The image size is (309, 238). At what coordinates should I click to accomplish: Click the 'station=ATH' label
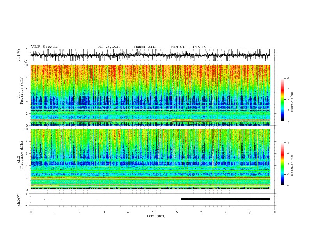[145, 47]
